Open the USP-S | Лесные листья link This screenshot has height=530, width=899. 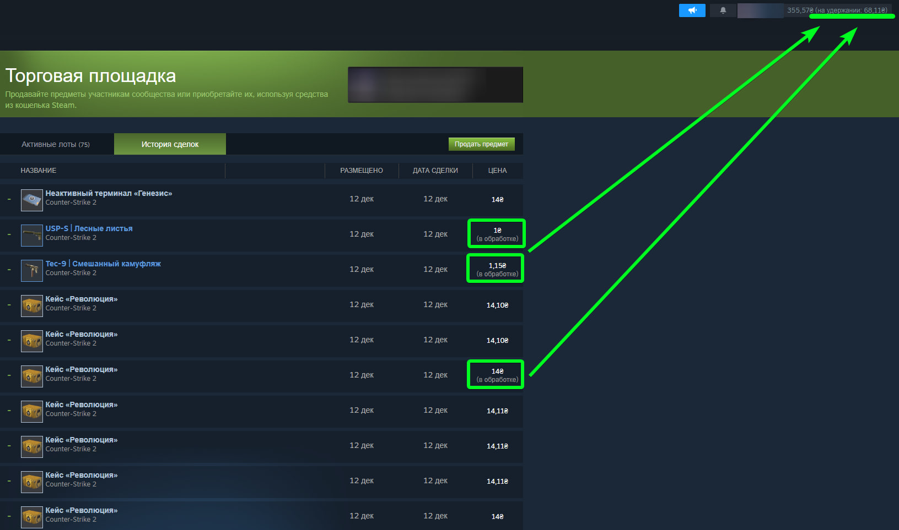(x=89, y=228)
